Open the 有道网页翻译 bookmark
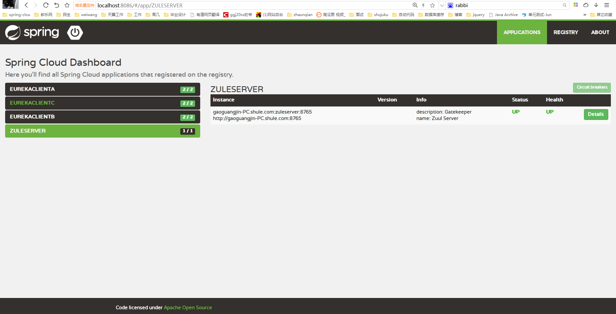This screenshot has width=616, height=314. point(205,15)
